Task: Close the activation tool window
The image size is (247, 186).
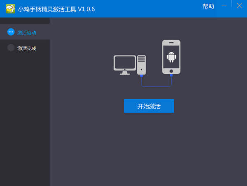Action: pos(240,6)
